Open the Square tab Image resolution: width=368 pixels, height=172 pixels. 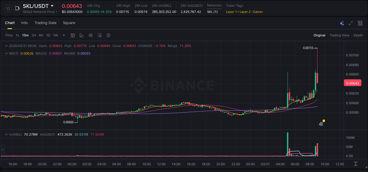(x=69, y=23)
